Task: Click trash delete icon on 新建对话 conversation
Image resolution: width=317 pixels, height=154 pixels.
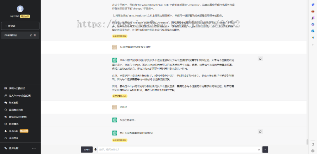Action: (35, 35)
